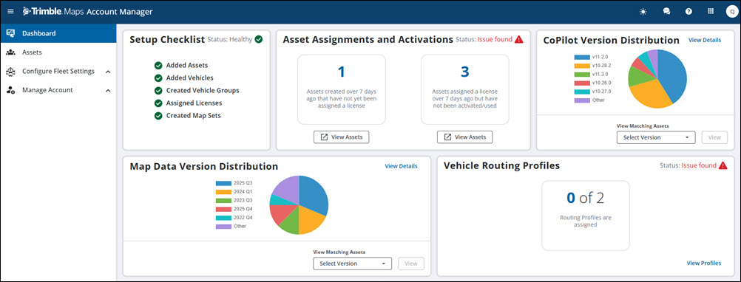Click the Setup Checklist healthy checkmark icon
The width and height of the screenshot is (741, 282).
point(259,40)
